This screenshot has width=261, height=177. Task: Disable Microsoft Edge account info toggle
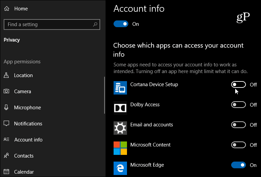(x=238, y=165)
